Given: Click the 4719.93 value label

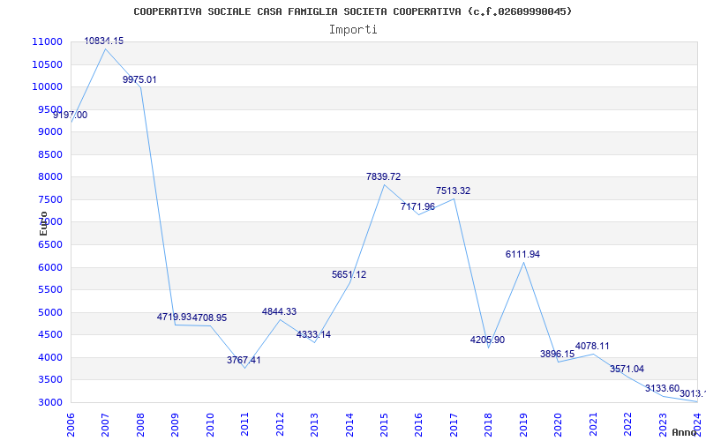Looking at the screenshot, I should click(x=174, y=317).
